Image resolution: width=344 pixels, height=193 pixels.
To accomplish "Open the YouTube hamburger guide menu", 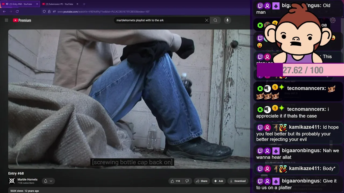I will (6, 20).
